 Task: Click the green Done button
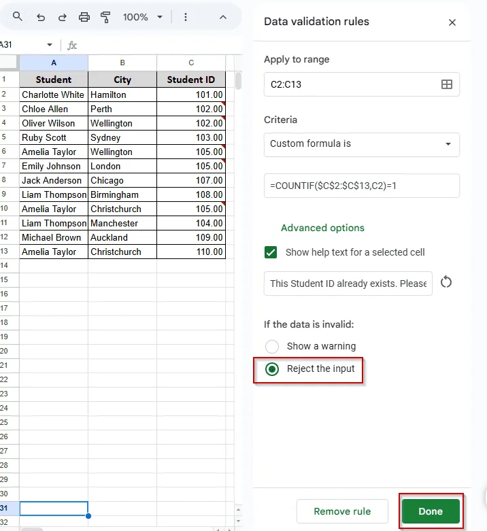point(431,511)
